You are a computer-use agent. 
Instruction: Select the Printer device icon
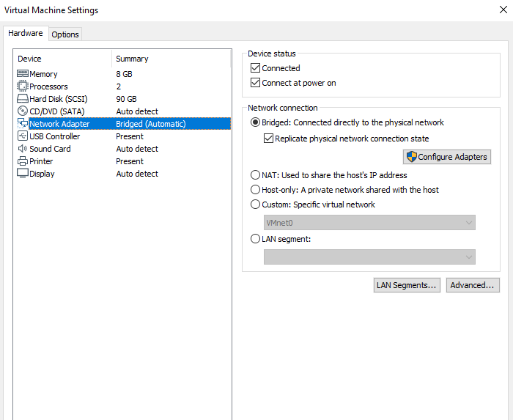pyautogui.click(x=22, y=161)
